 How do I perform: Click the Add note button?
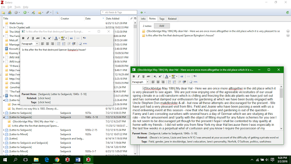pos(162,26)
